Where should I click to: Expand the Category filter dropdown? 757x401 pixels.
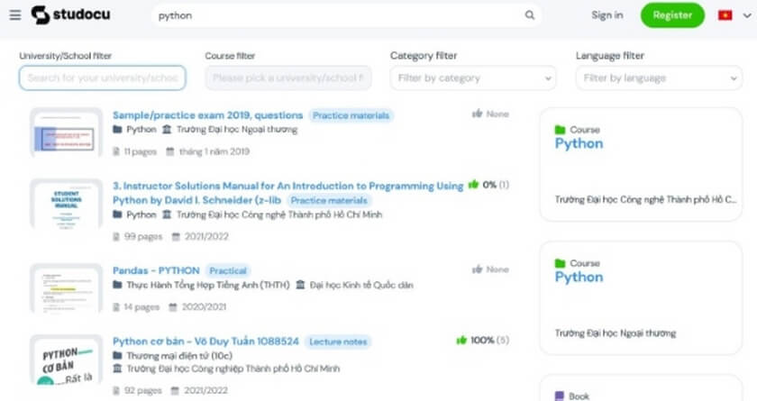[472, 78]
